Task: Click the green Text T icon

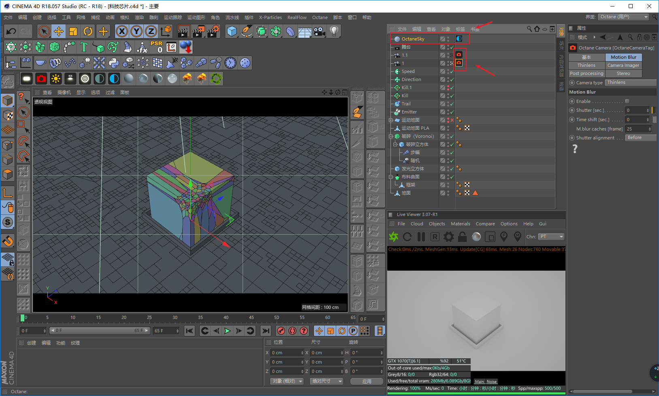Action: tap(84, 47)
